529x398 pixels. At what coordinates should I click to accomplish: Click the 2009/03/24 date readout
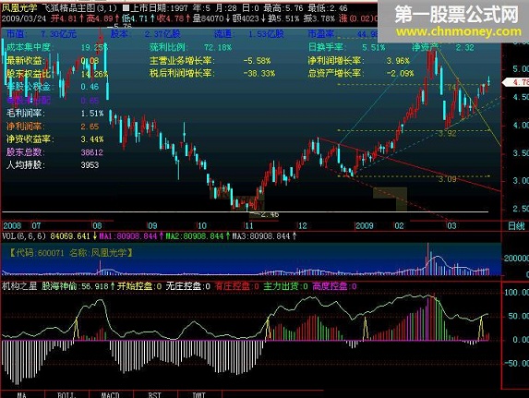tap(24, 18)
